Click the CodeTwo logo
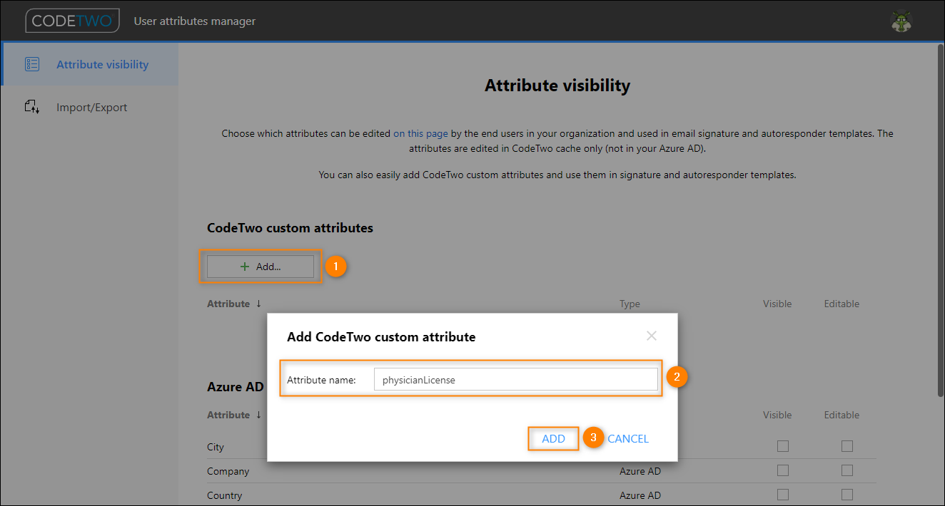 click(x=73, y=21)
